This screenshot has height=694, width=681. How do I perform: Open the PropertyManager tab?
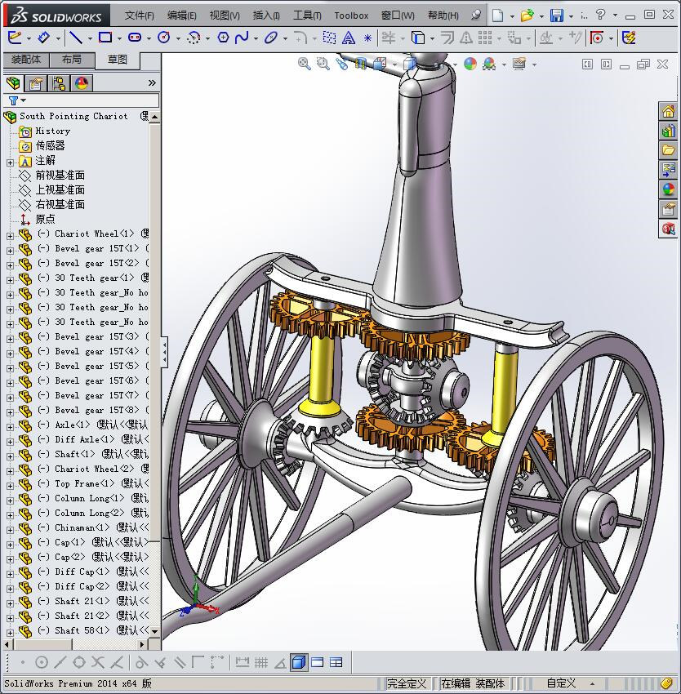pos(36,82)
